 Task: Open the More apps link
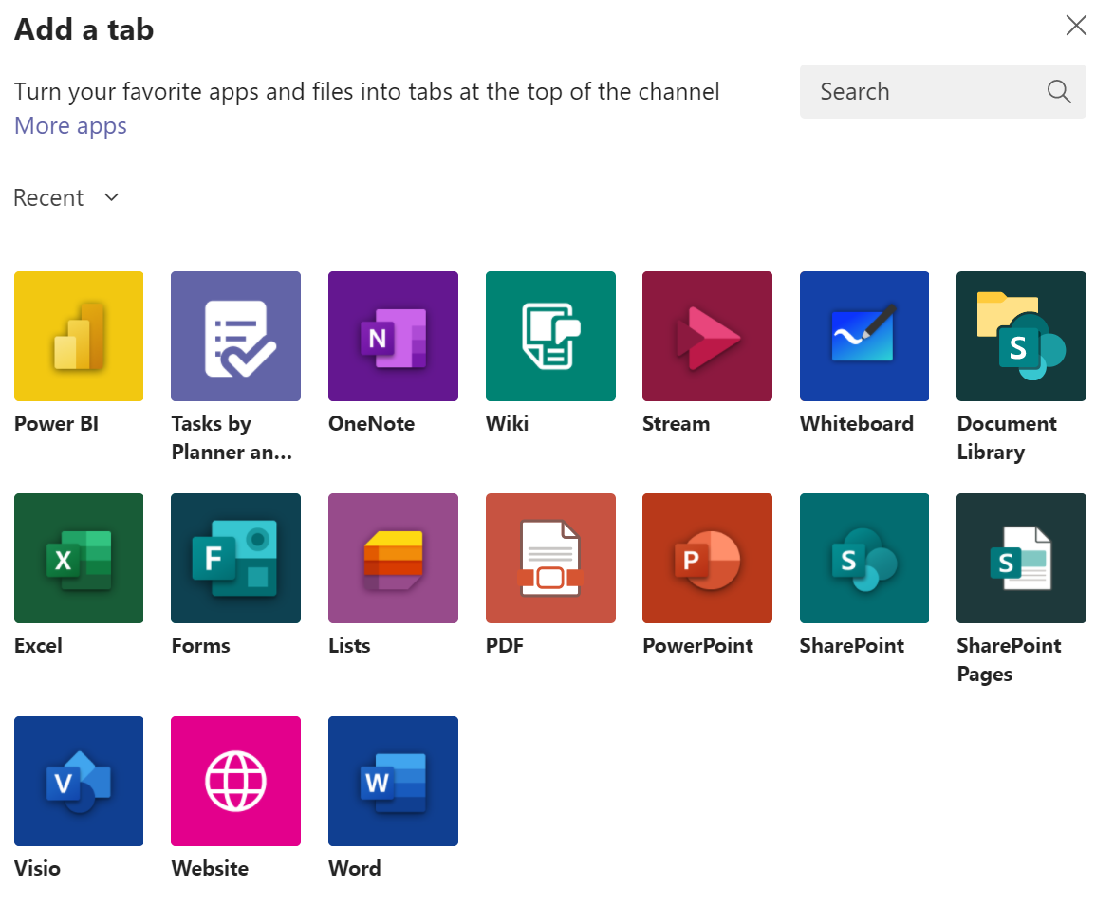pos(70,126)
